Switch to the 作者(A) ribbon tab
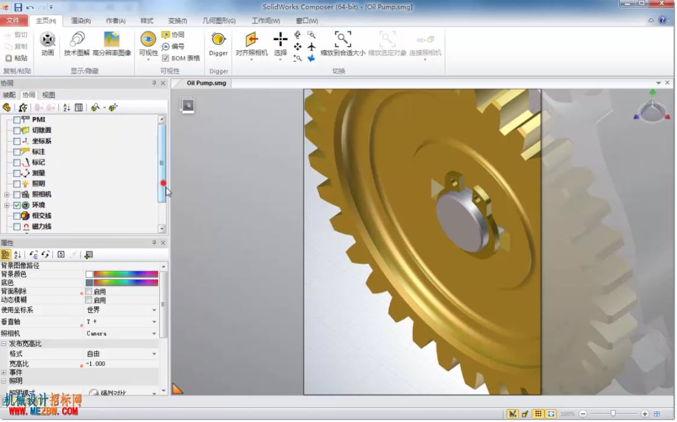Screen dimensions: 677x422 pos(115,21)
